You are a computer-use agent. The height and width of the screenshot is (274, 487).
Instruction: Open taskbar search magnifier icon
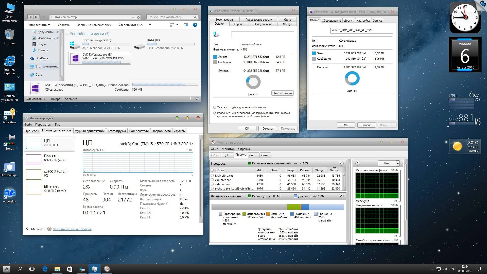pyautogui.click(x=20, y=269)
